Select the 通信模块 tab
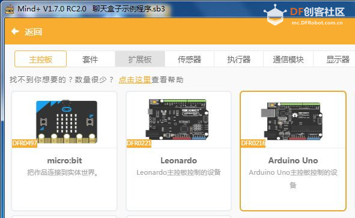Image resolution: width=355 pixels, height=218 pixels. 288,59
